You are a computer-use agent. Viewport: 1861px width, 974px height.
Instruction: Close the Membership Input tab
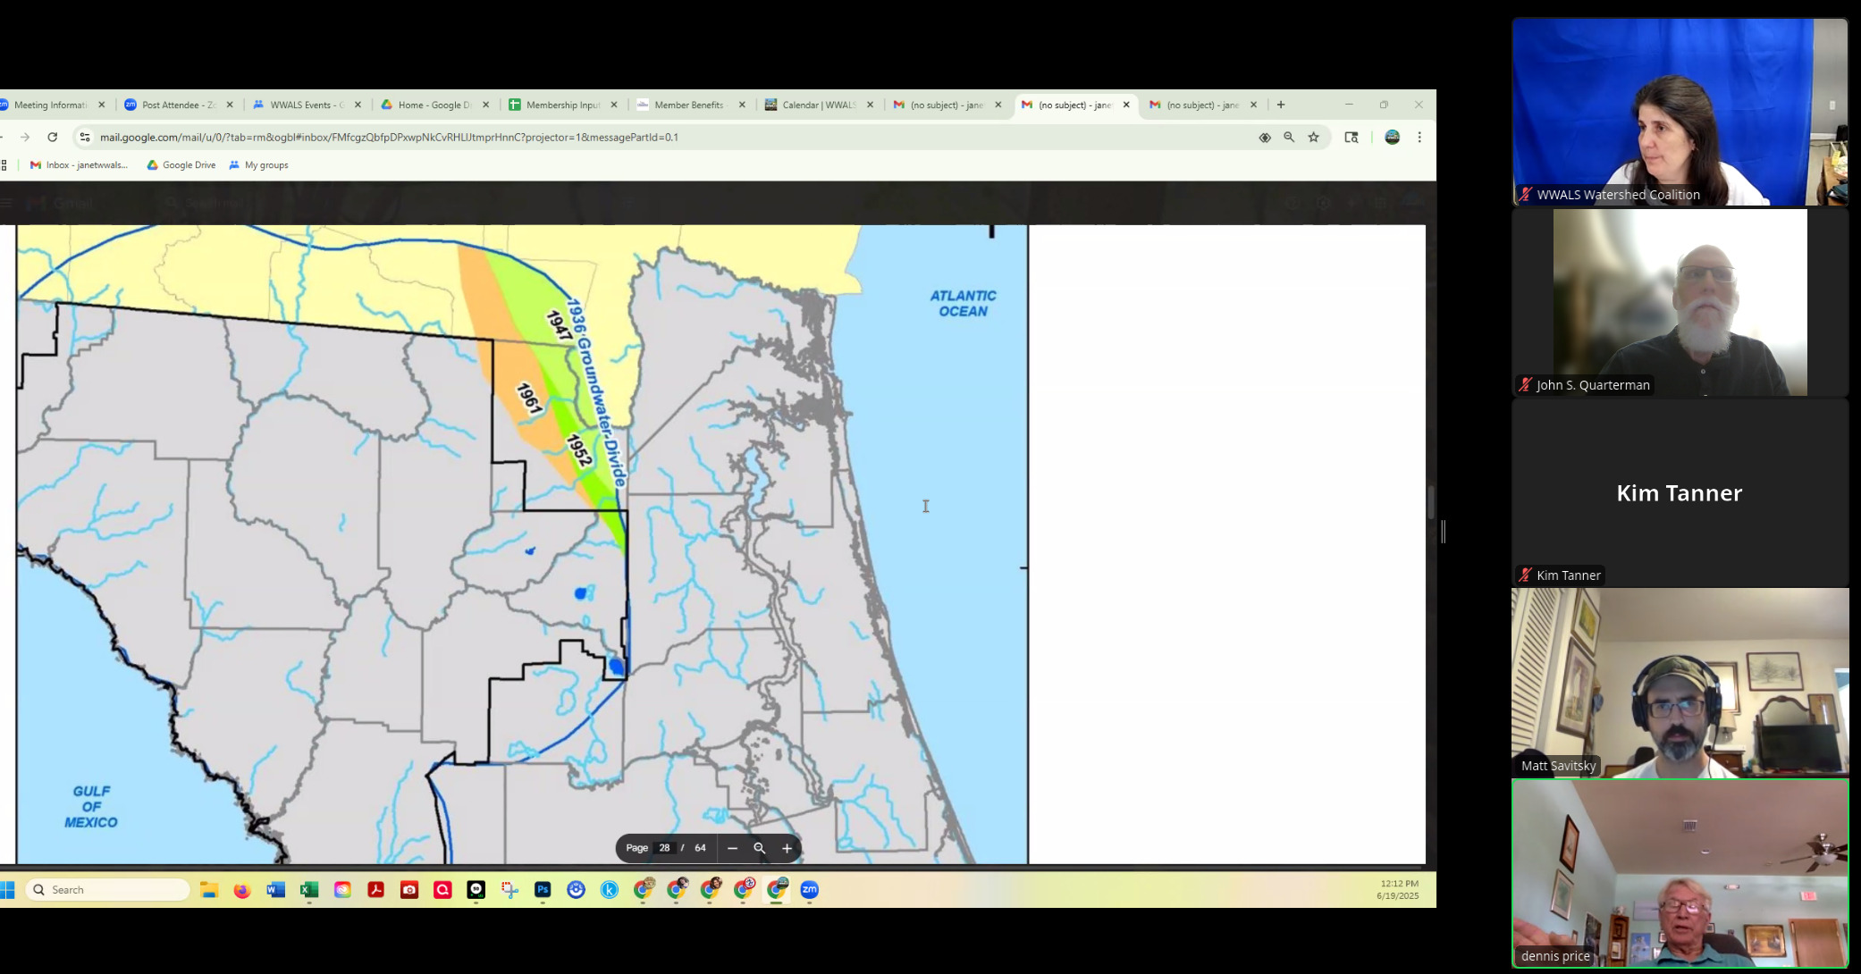pyautogui.click(x=613, y=105)
